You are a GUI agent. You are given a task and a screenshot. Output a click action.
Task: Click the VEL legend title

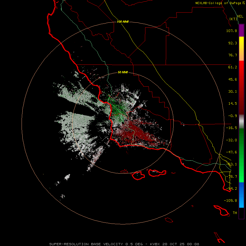[240, 16]
